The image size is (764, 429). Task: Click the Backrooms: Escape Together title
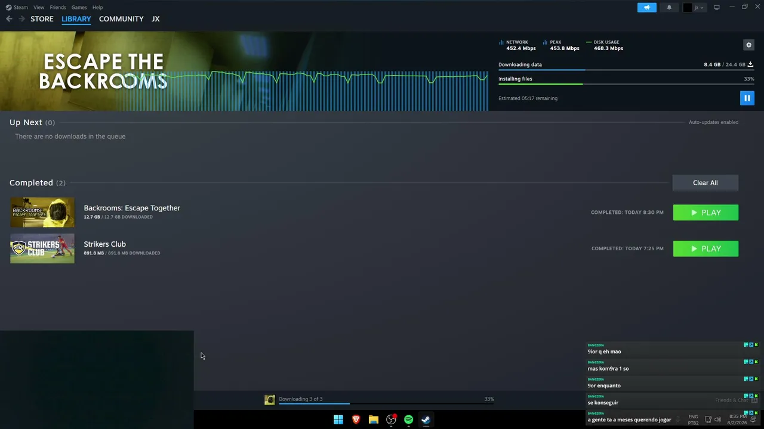pos(132,208)
